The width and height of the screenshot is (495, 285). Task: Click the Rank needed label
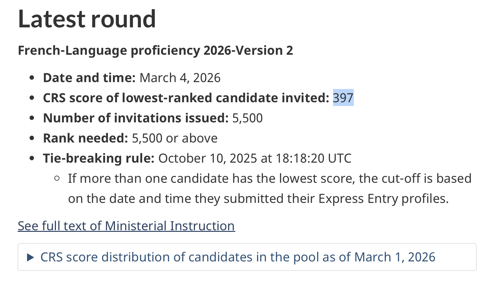[x=86, y=138]
